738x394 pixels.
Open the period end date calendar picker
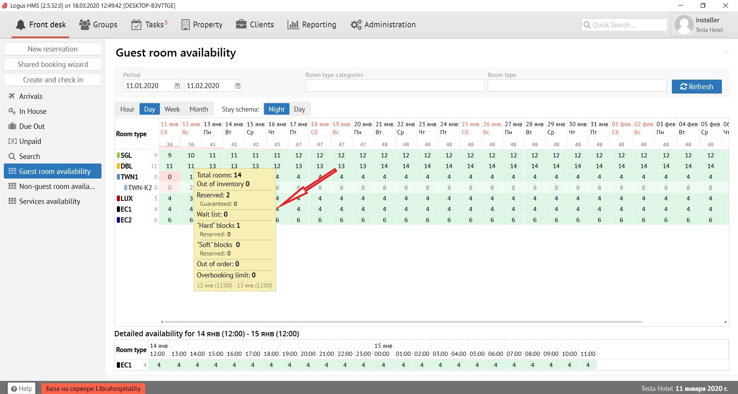pos(238,86)
